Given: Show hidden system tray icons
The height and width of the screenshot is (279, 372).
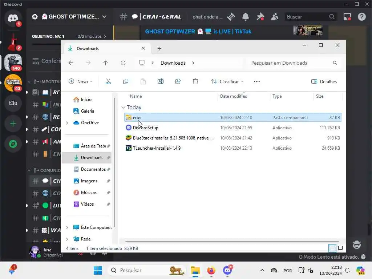Looking at the screenshot, I should [x=262, y=270].
